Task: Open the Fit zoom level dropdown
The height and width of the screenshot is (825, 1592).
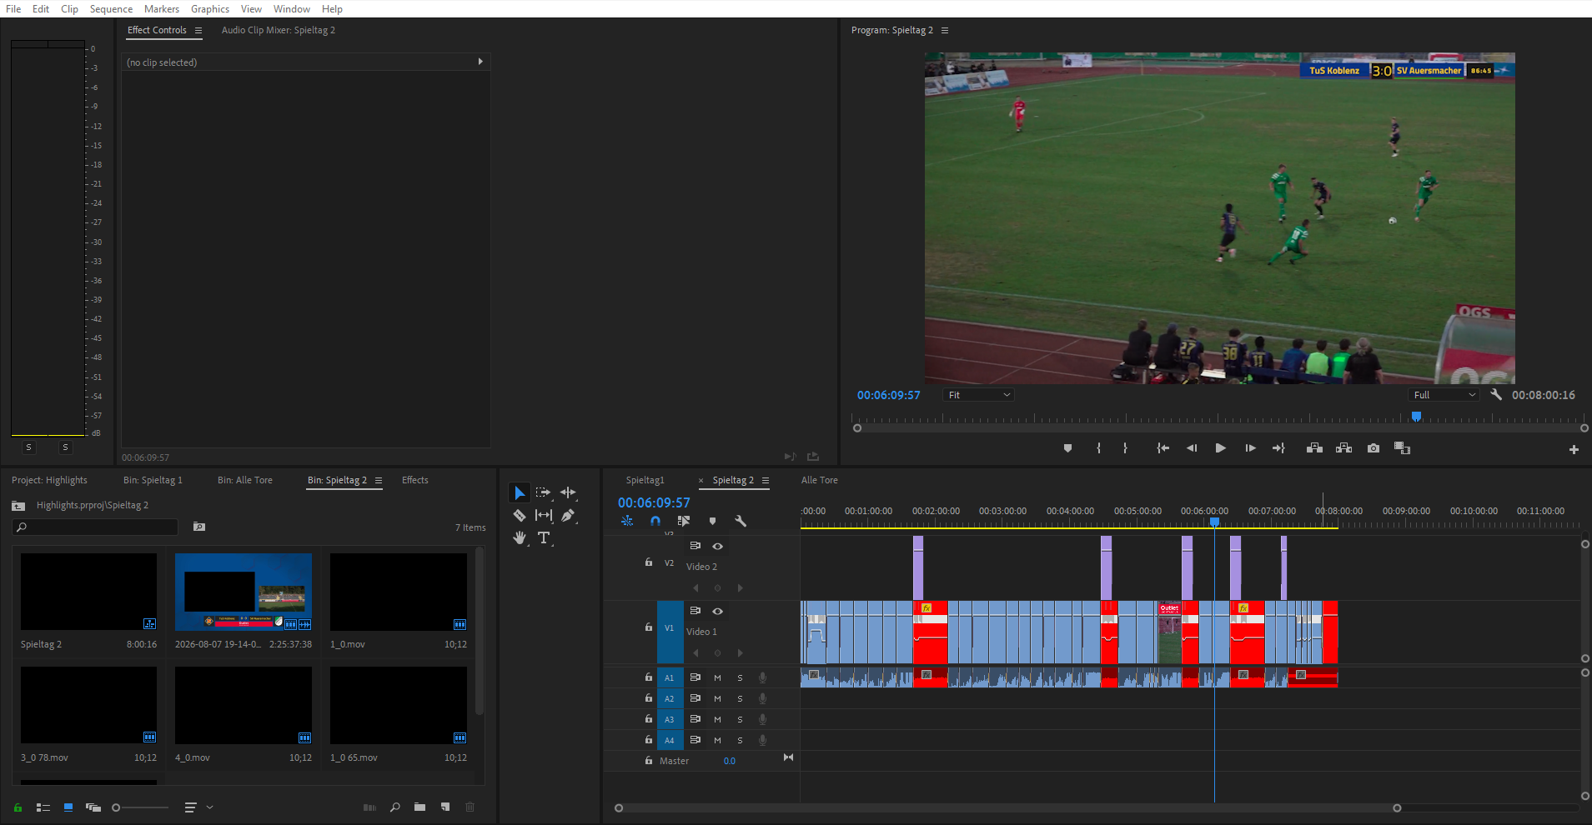Action: 978,395
